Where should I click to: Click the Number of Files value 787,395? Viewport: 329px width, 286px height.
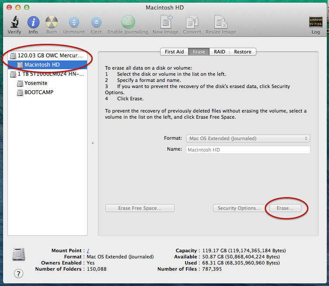click(x=212, y=269)
